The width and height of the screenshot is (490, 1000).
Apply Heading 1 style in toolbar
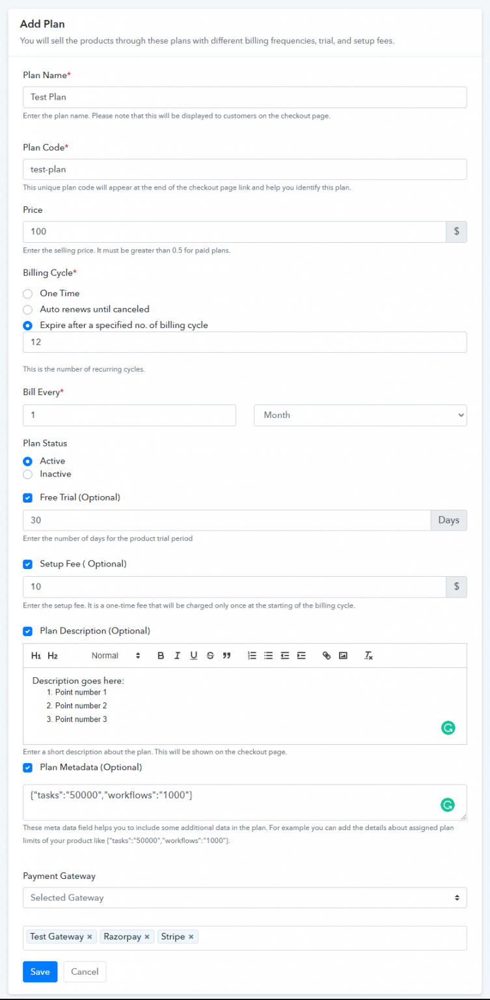click(x=36, y=656)
